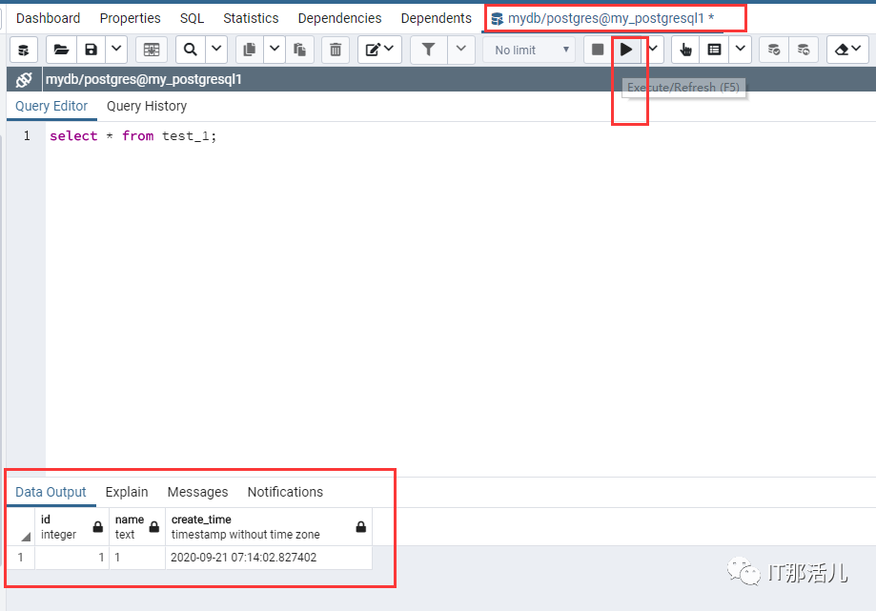876x611 pixels.
Task: Click the Stop query square icon
Action: coord(598,50)
